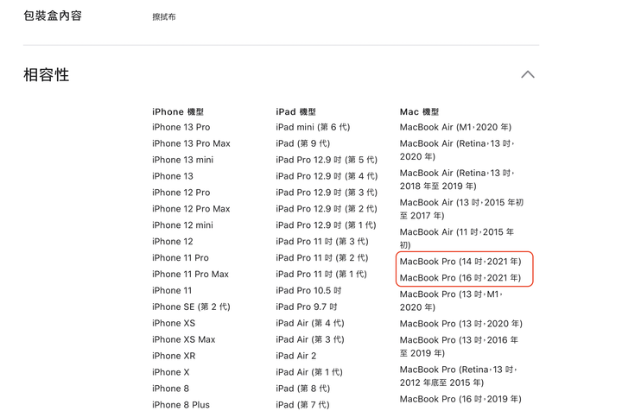Select iPhone XR entry

tap(174, 356)
